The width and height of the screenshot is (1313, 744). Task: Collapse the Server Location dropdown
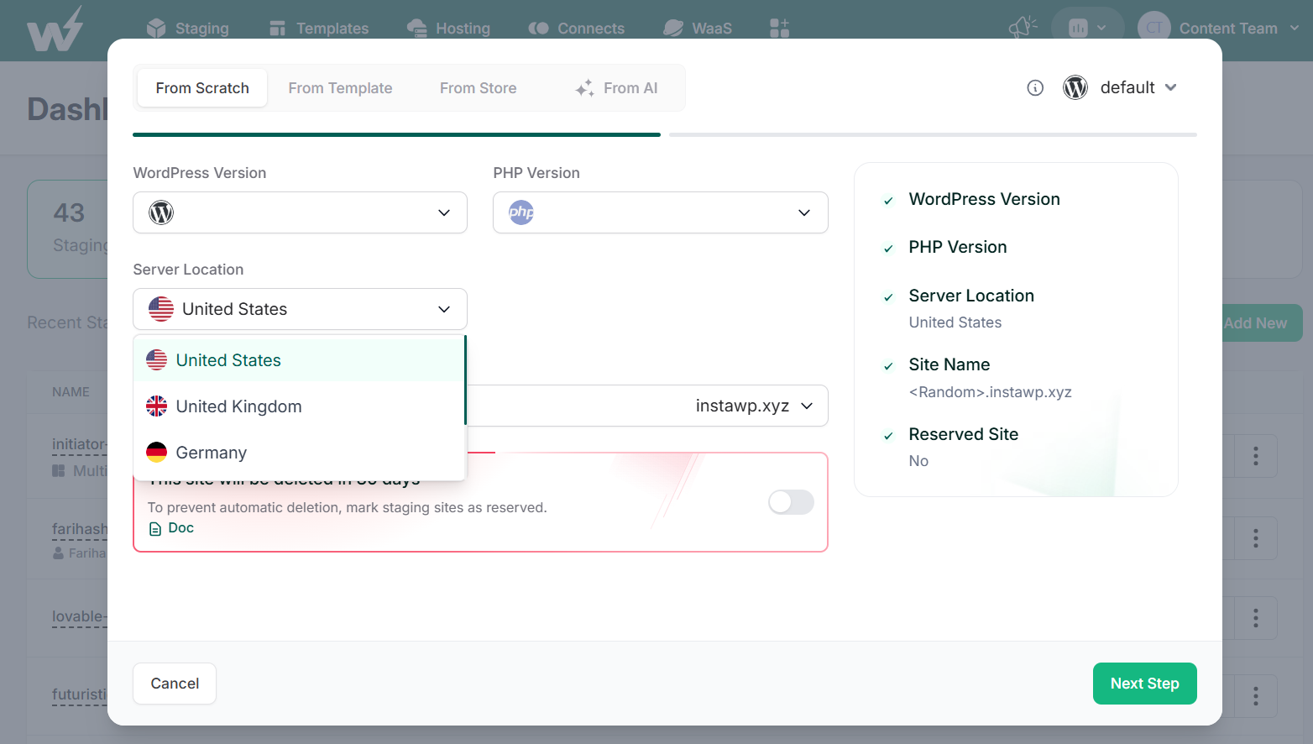300,309
